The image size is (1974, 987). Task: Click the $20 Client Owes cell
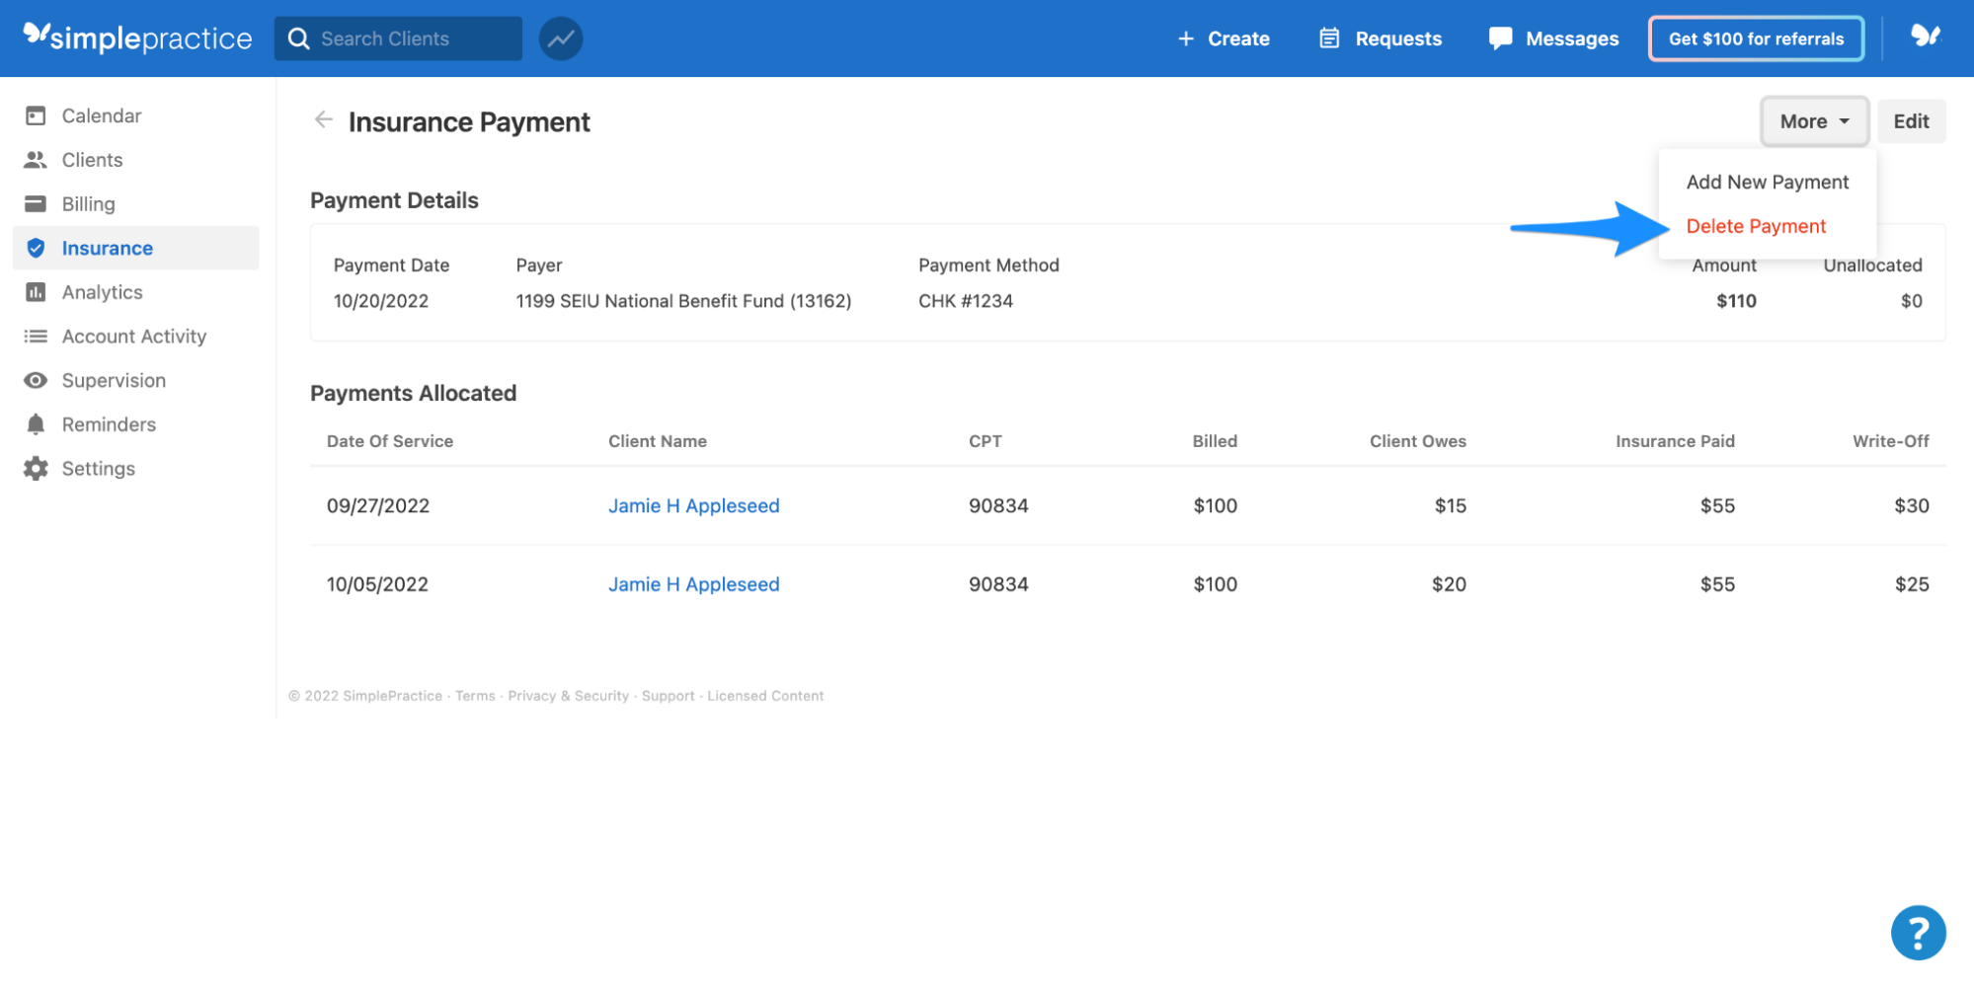point(1449,584)
